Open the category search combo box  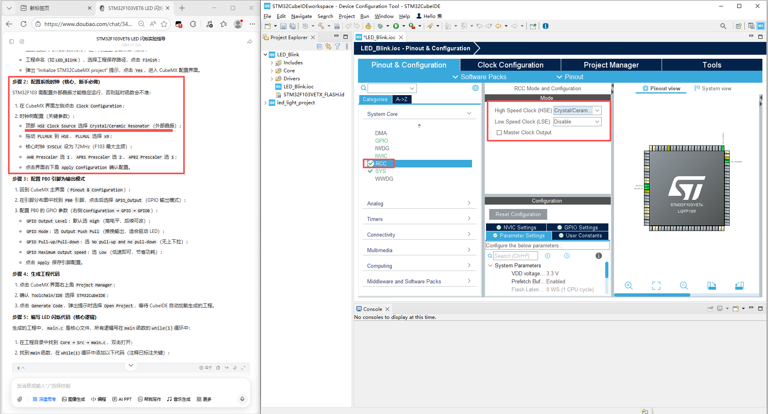(392, 88)
